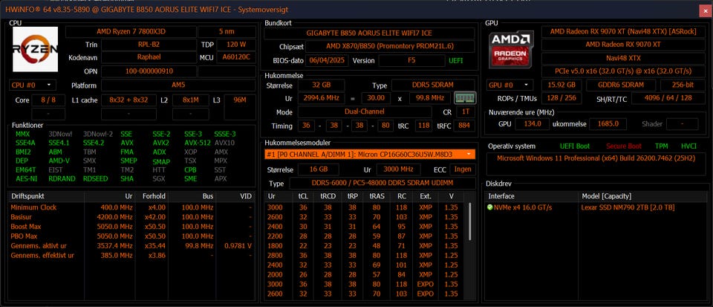Click the AMD Ryzen CPU logo

pyautogui.click(x=36, y=48)
